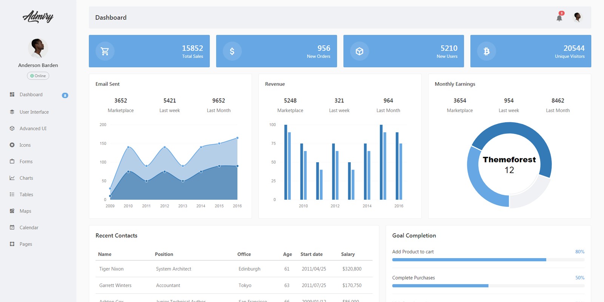Screen dimensions: 604x302
Task: Click the Online status badge
Action: point(38,76)
